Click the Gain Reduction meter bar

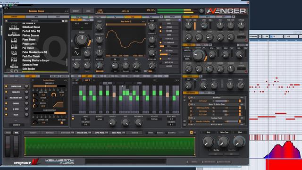tap(50, 113)
